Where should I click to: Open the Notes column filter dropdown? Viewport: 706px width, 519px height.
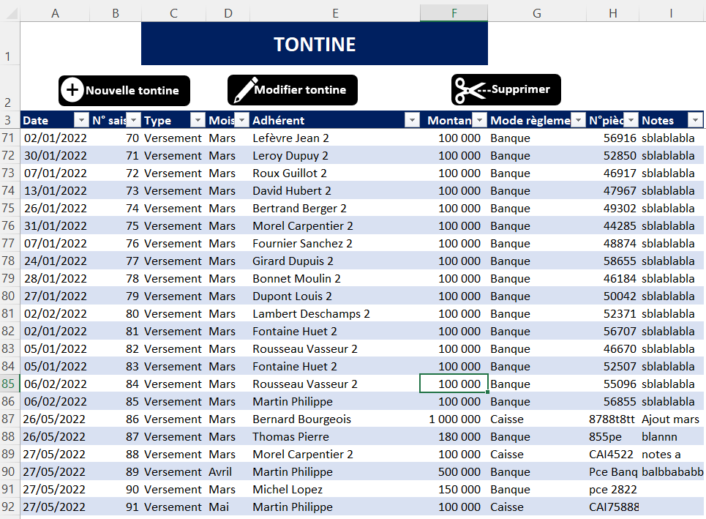point(695,120)
